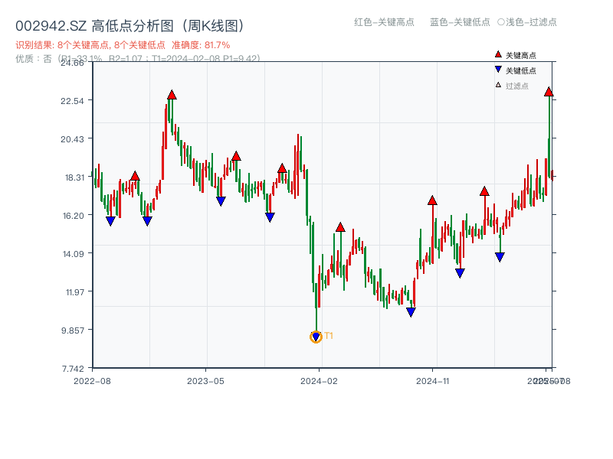Click the orange-circled T1 low point marker

click(316, 337)
